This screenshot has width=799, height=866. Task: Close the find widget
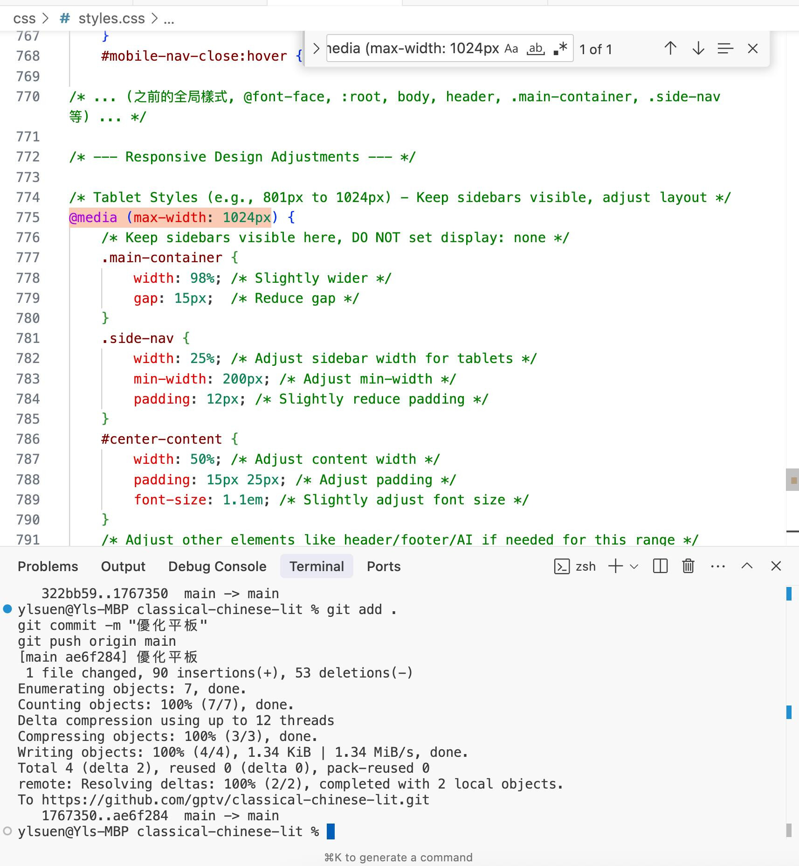point(752,49)
